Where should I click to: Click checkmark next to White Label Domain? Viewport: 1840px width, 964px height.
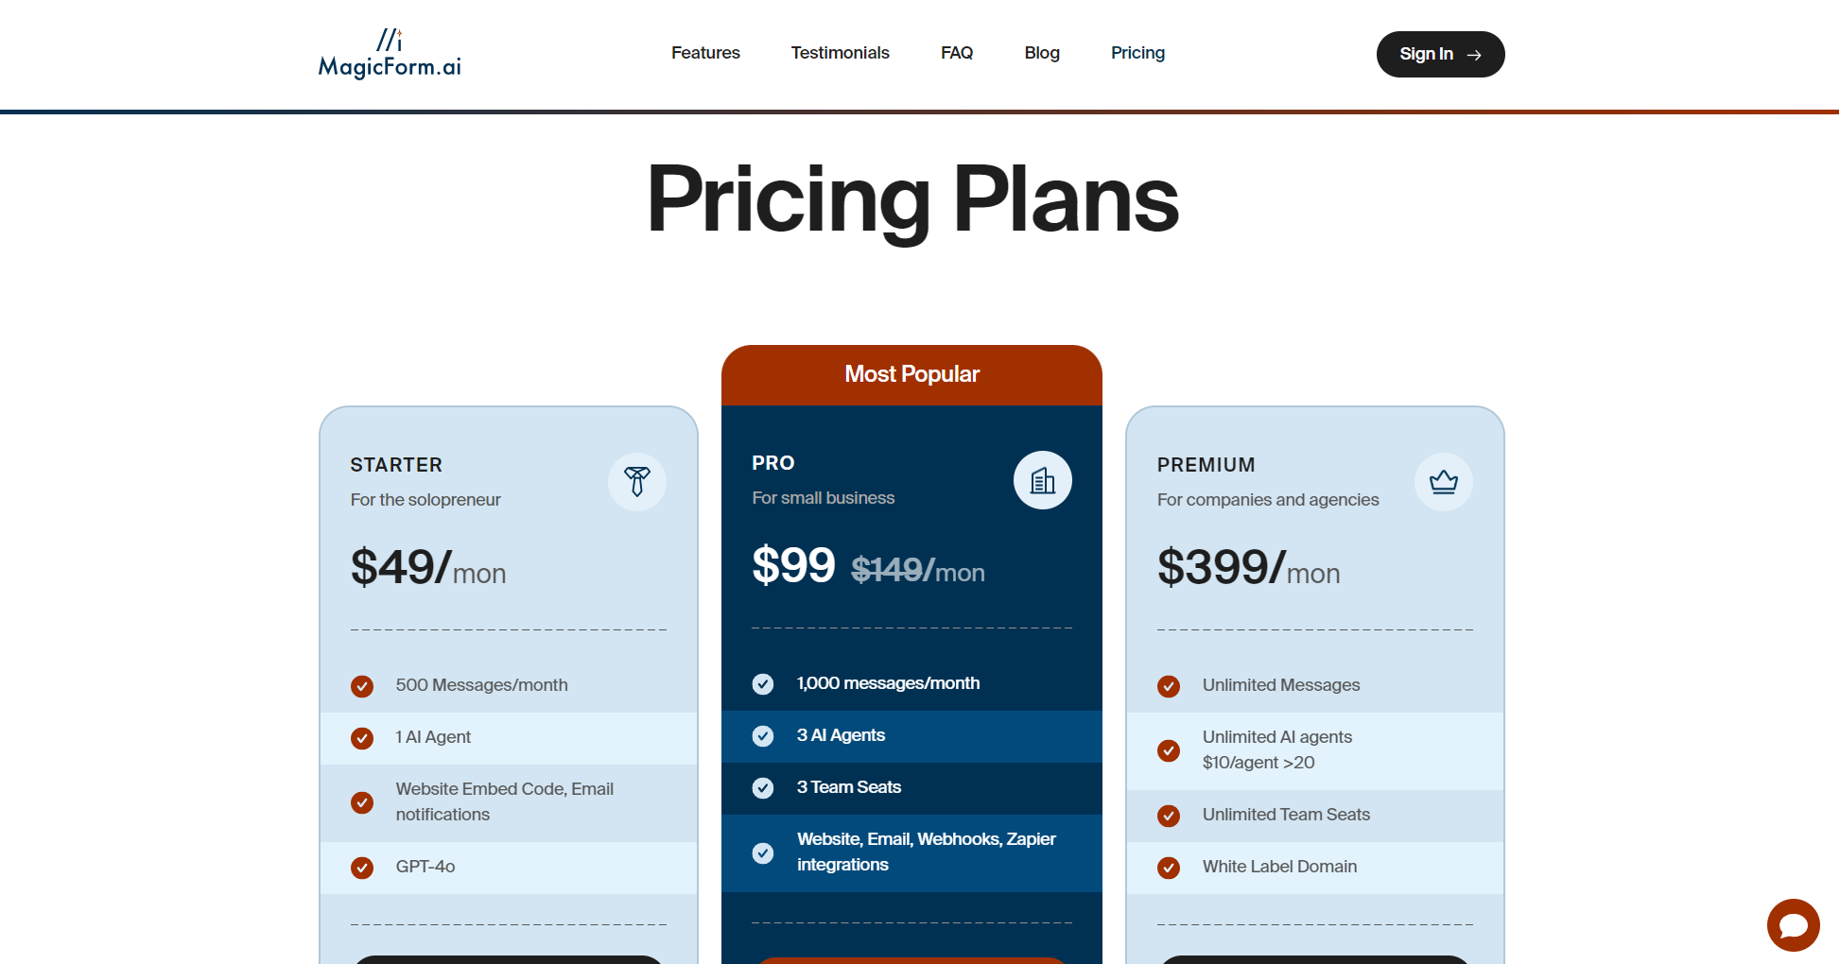[1169, 868]
